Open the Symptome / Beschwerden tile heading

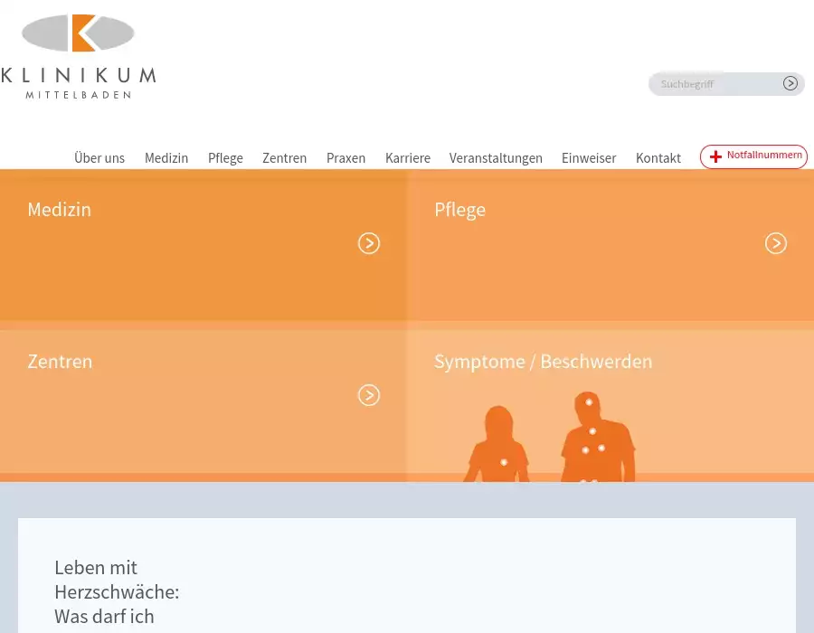tap(543, 362)
